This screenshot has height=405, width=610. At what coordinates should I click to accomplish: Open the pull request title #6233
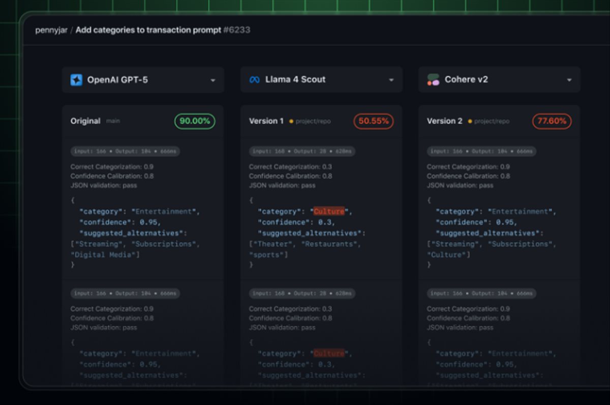coord(163,30)
